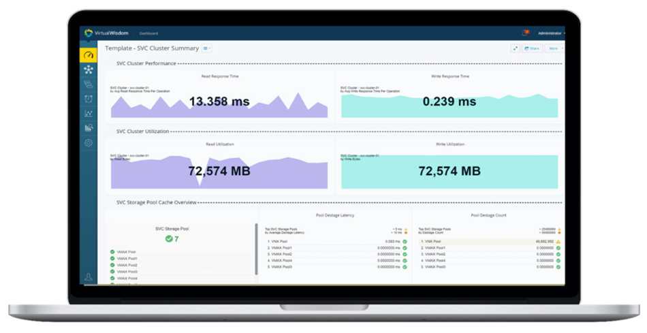
Task: Open the Topology network icon in sidebar
Action: click(89, 69)
